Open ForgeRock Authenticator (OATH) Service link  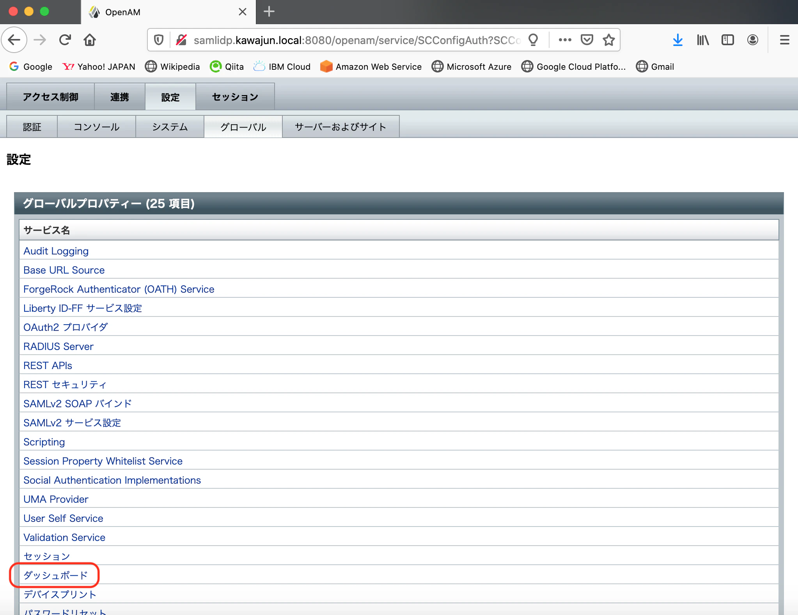coord(119,289)
